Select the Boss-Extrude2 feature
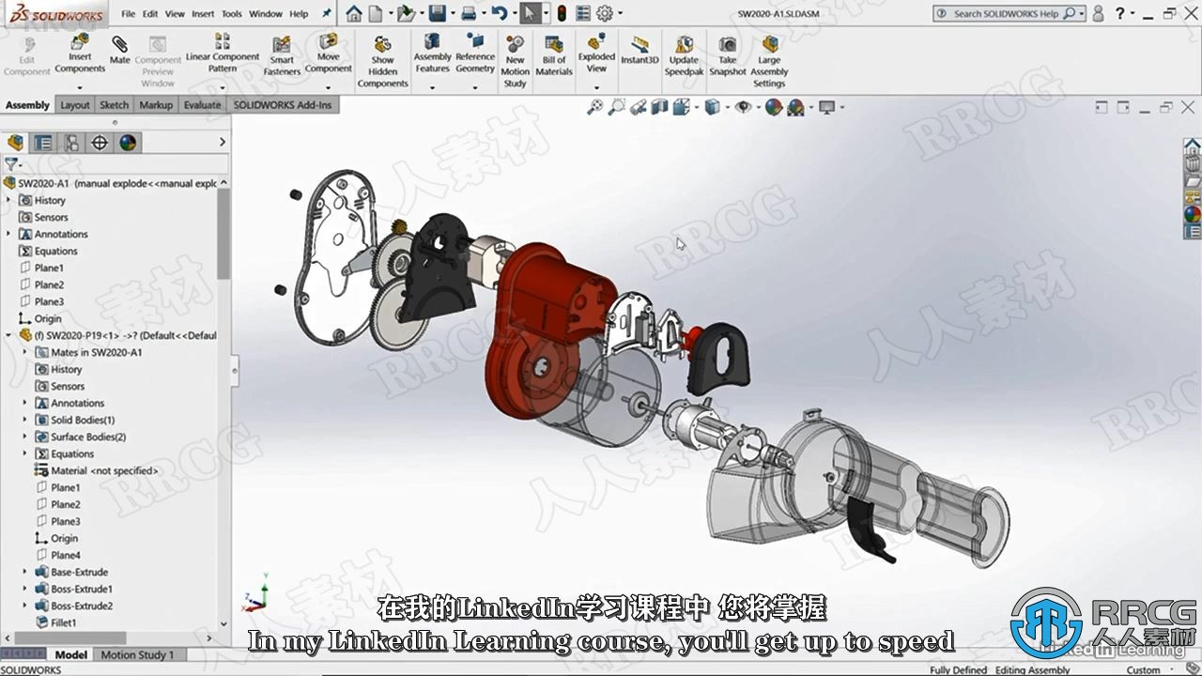This screenshot has height=676, width=1202. click(x=74, y=606)
